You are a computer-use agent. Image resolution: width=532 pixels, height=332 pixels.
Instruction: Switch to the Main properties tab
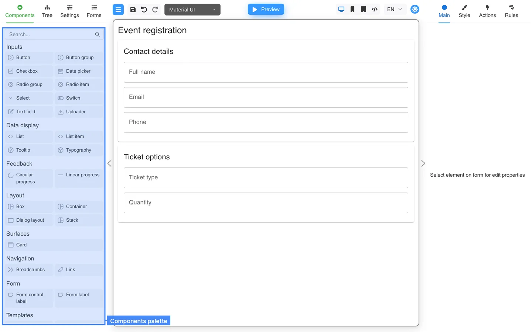click(x=444, y=11)
